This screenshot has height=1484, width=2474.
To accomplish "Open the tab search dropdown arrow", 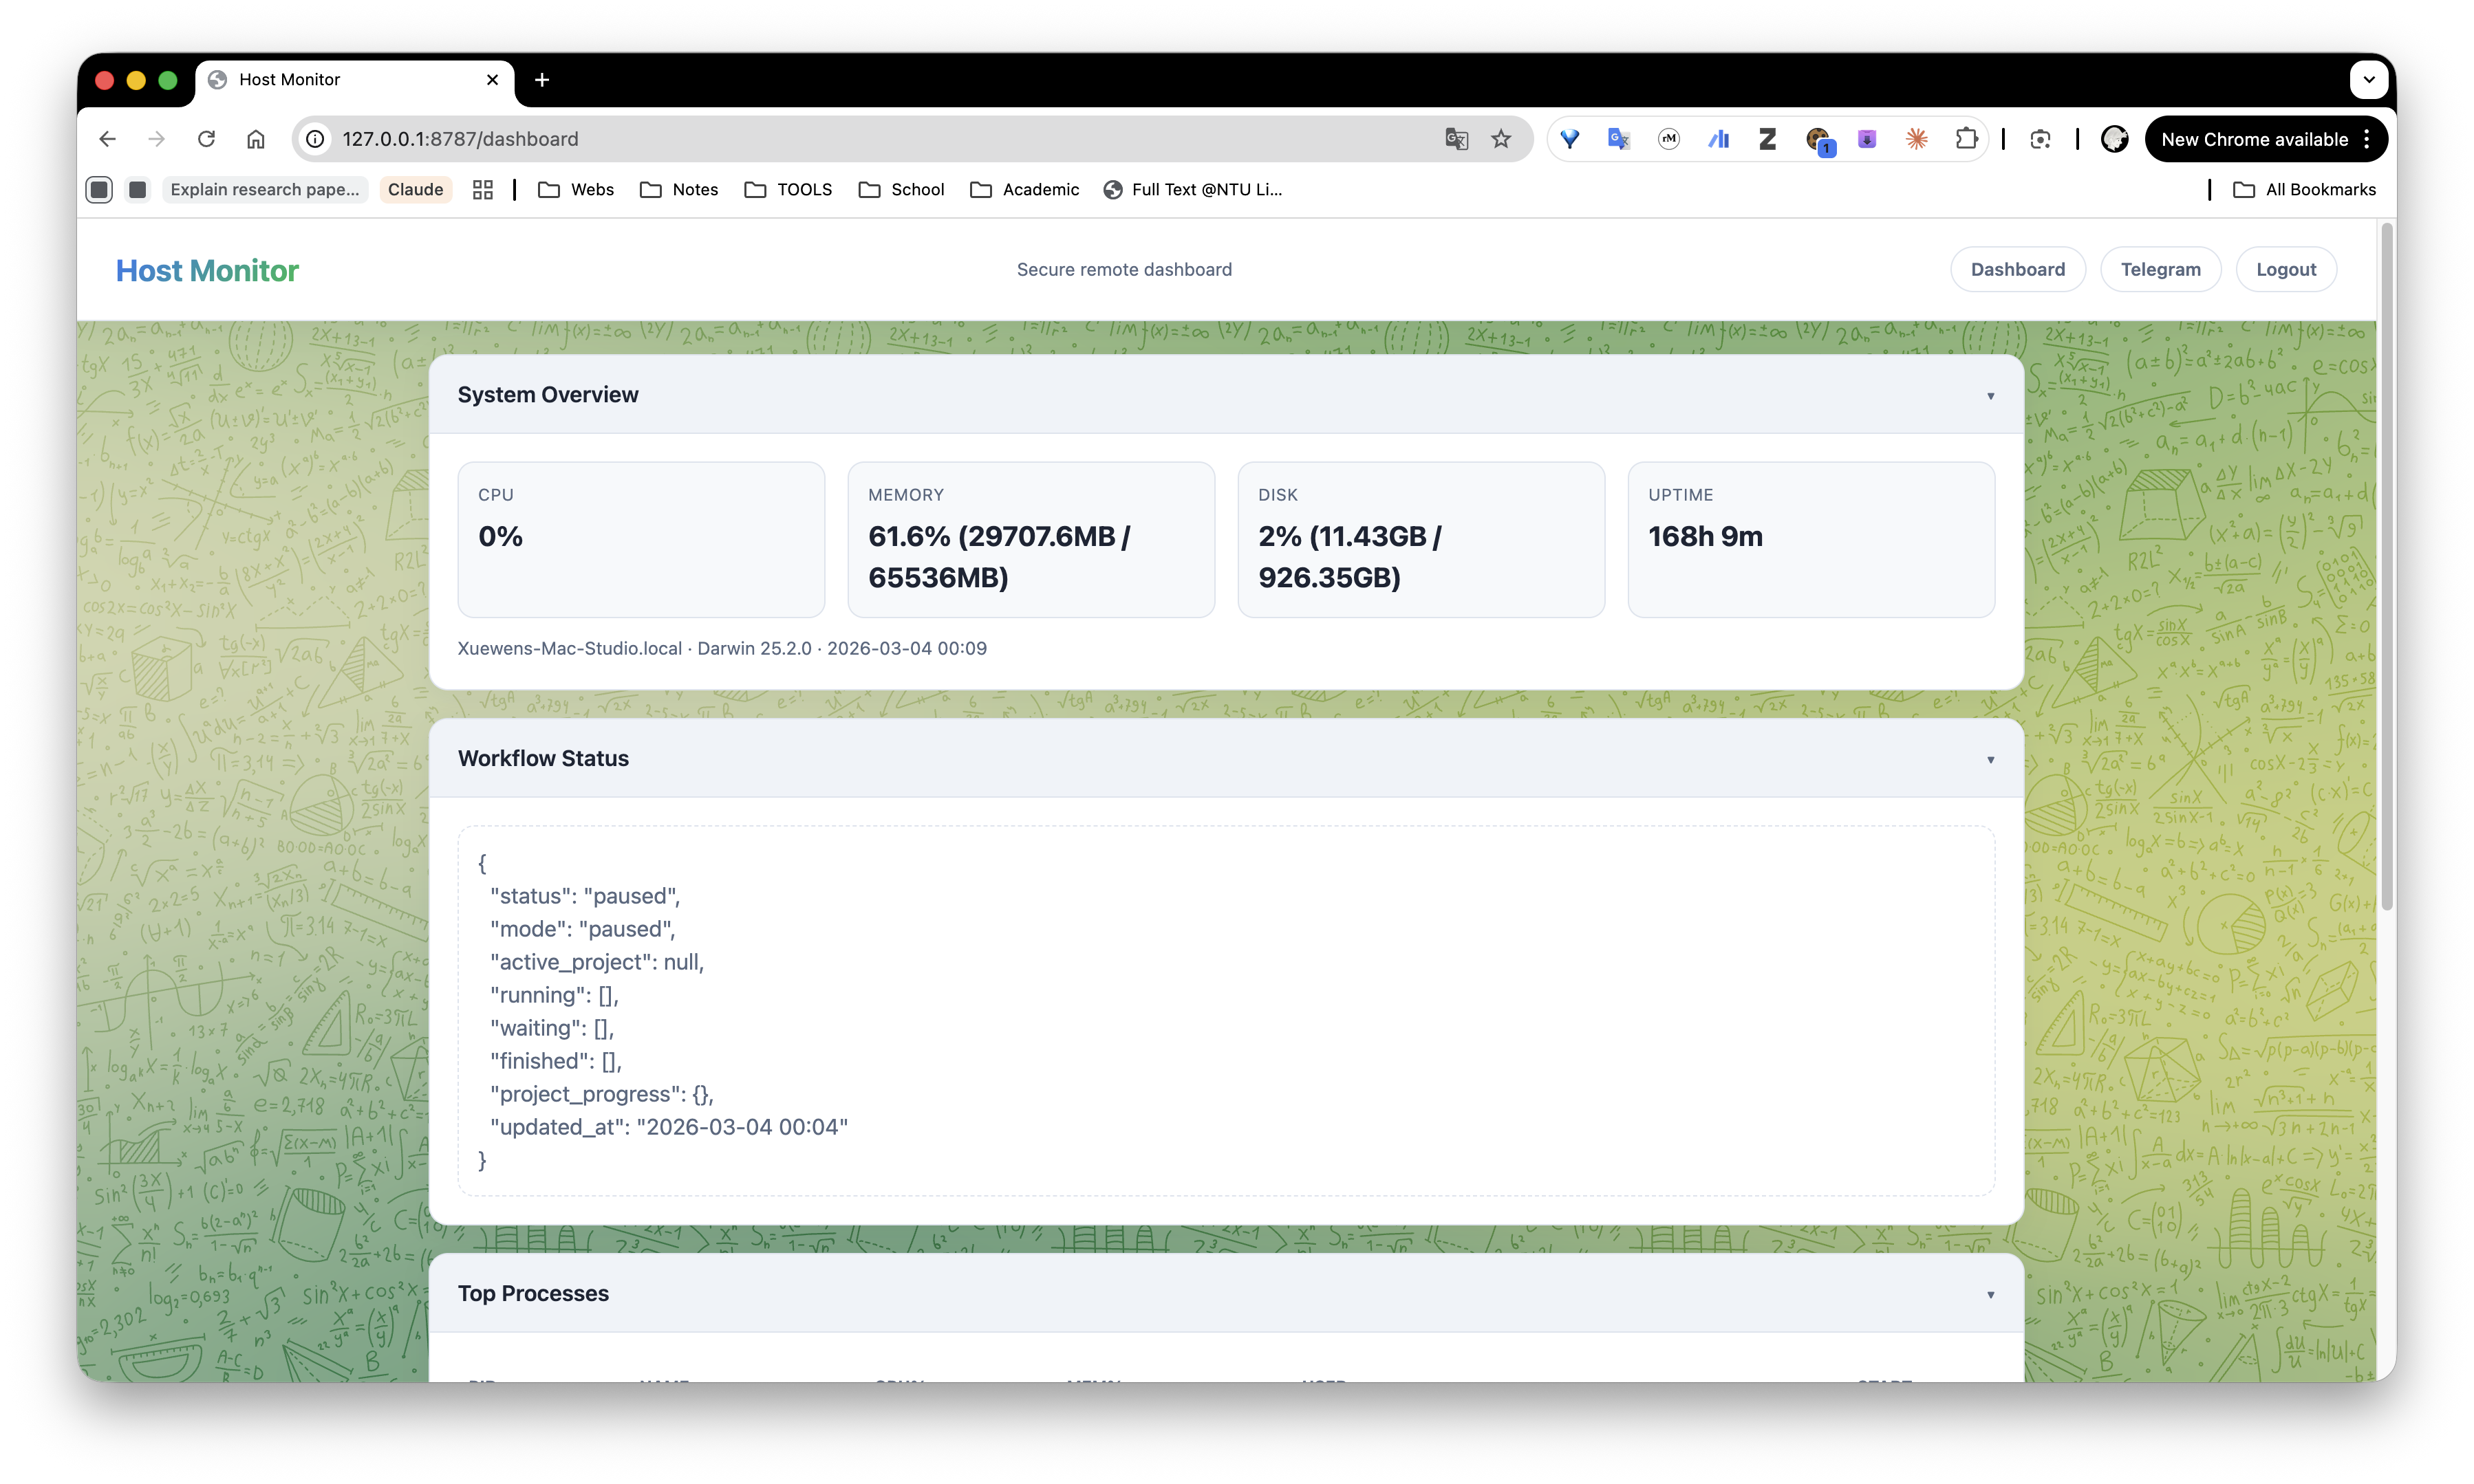I will [2369, 79].
